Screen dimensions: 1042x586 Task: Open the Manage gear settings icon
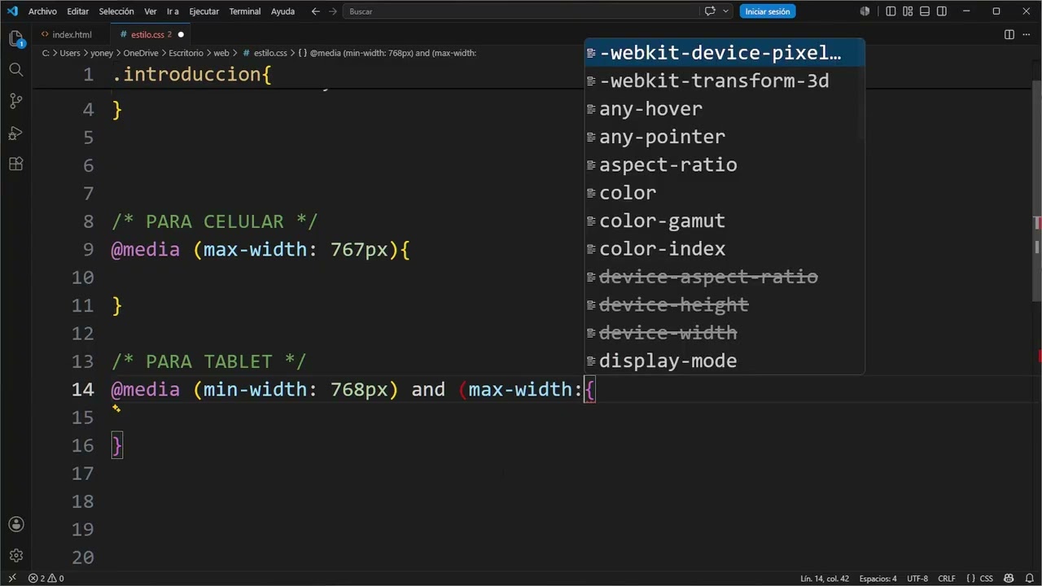(x=15, y=556)
